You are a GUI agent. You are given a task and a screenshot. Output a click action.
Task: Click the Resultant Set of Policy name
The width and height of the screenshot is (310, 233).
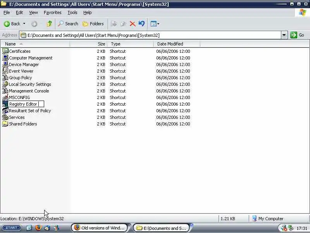click(x=30, y=111)
